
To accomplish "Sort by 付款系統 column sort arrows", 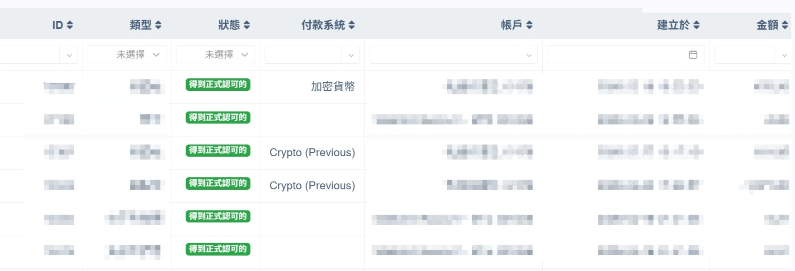I will click(351, 25).
